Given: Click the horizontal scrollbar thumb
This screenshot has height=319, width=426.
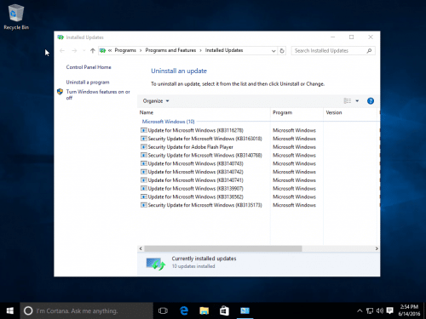Looking at the screenshot, I should tap(223, 248).
